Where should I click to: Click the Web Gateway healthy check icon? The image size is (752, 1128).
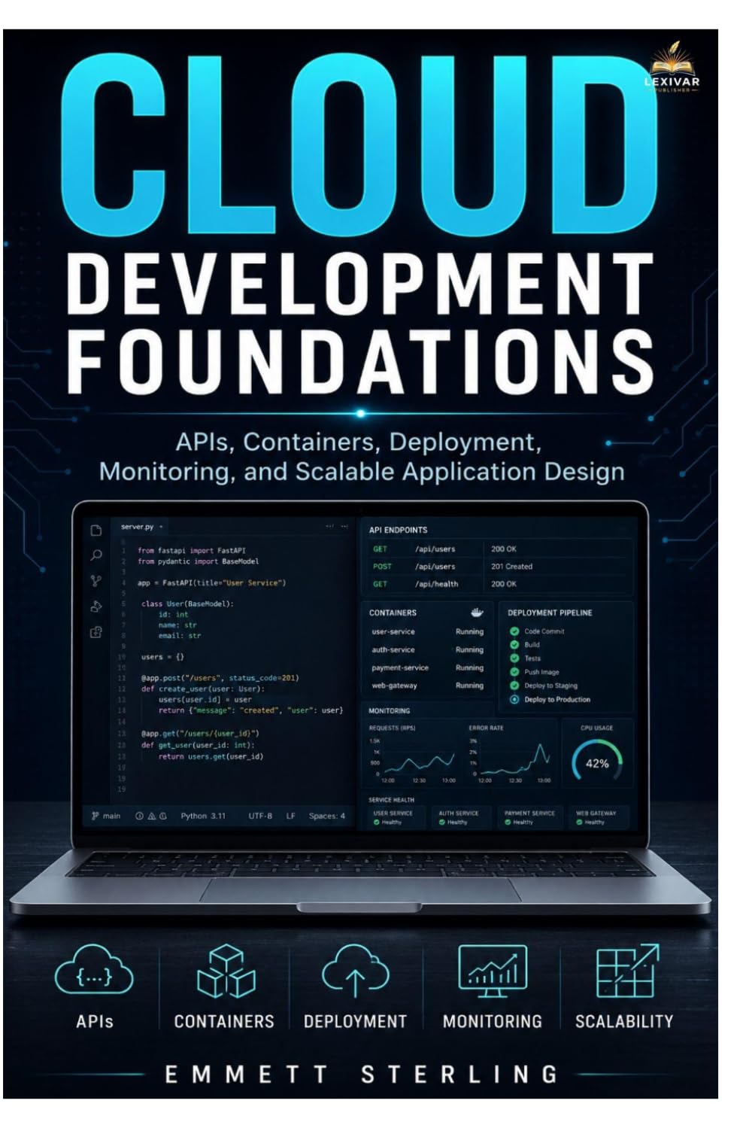point(580,822)
